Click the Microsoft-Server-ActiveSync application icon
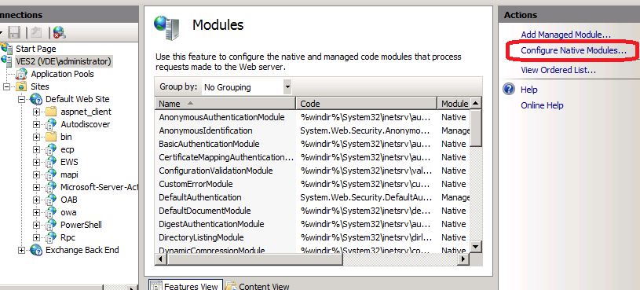This screenshot has height=290, width=640. (x=51, y=188)
